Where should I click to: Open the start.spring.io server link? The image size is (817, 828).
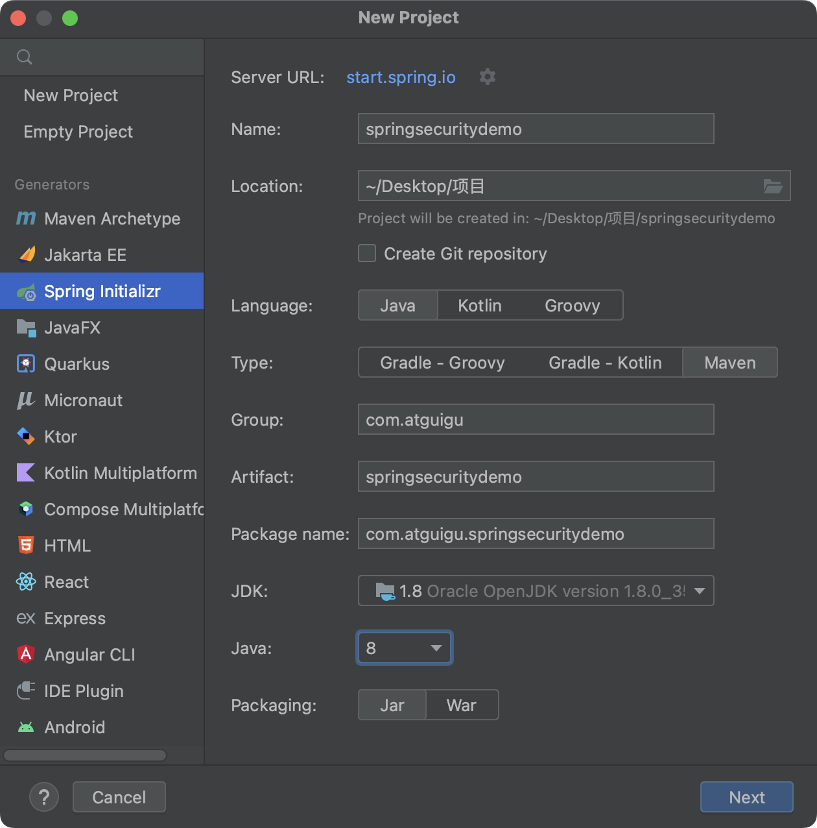click(401, 77)
